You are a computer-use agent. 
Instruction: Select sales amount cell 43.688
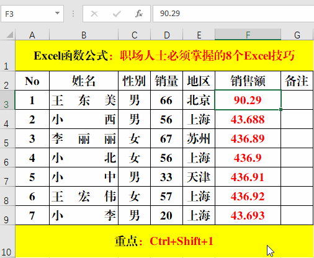coord(248,119)
